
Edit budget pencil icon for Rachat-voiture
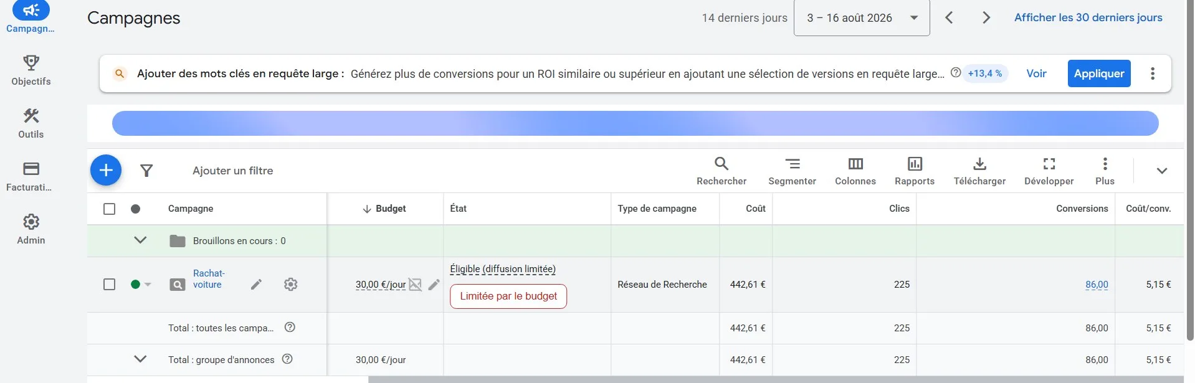click(434, 285)
